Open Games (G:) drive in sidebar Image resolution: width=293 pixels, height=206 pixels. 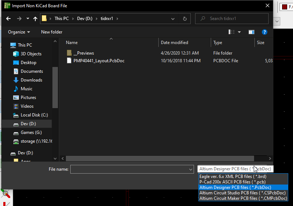click(31, 132)
